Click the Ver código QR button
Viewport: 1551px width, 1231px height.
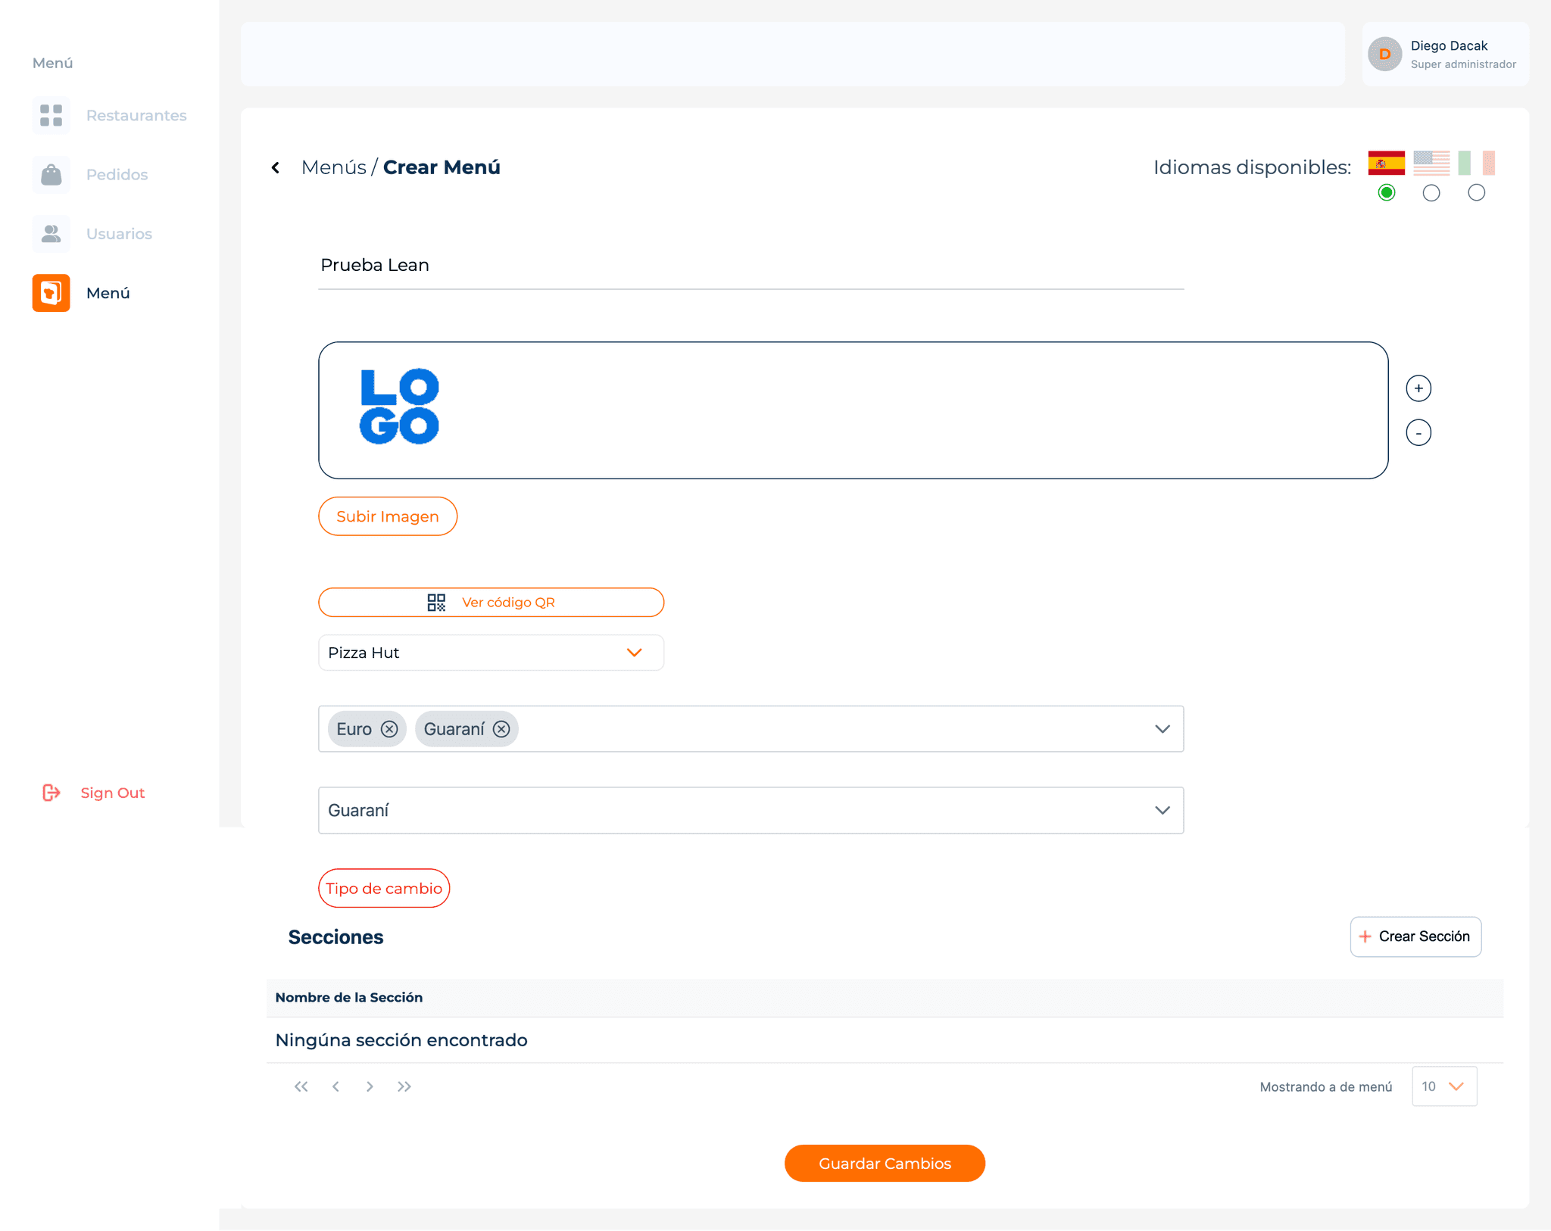[491, 603]
